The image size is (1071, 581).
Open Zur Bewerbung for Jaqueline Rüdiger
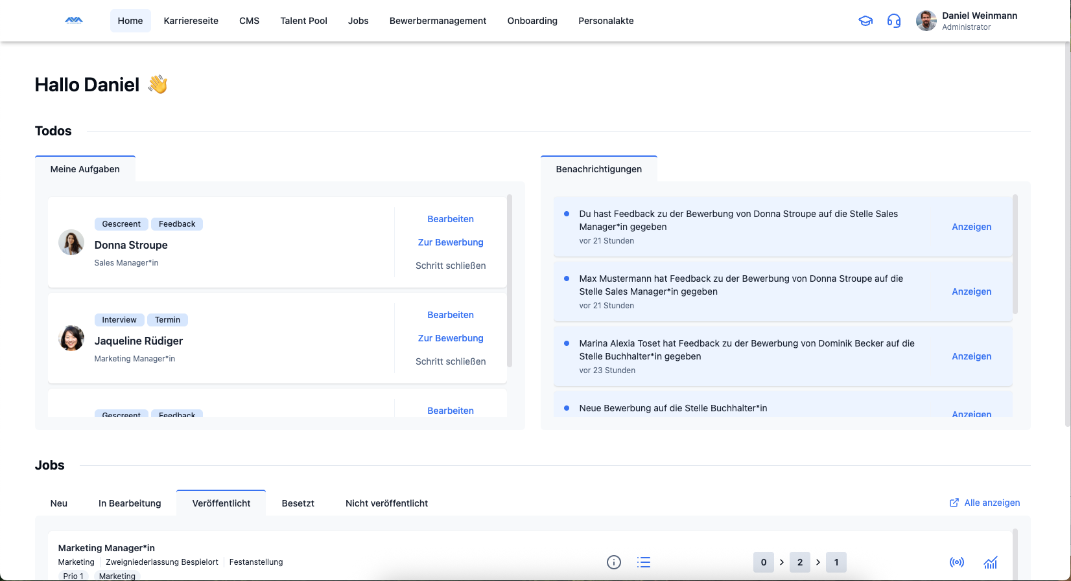click(450, 338)
